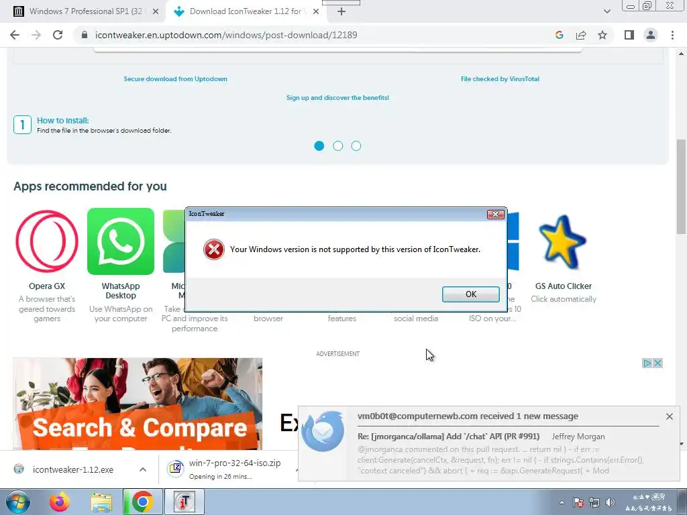Viewport: 687px width, 515px height.
Task: Expand options for icontweaker-1.12.exe download
Action: click(143, 469)
